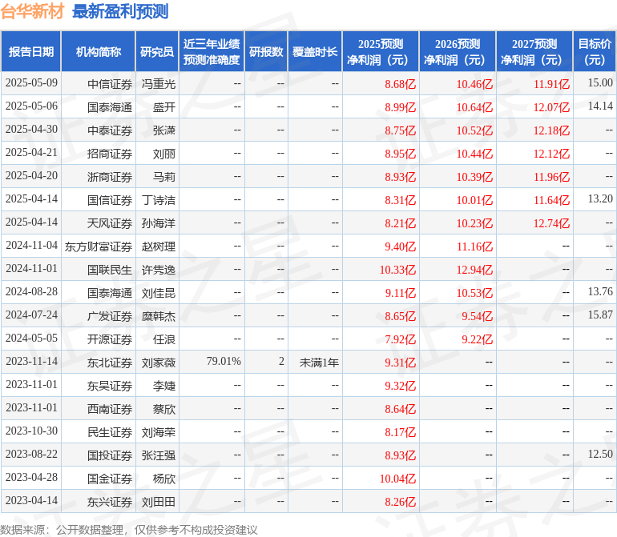Click the 15.00 target price
The width and height of the screenshot is (617, 537).
coord(600,83)
